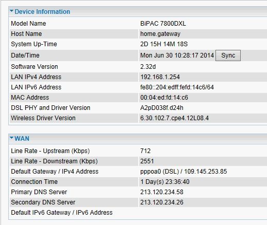This screenshot has height=225, width=267.
Task: Click Primary DNS Server 213.120.234.58
Action: 162,192
